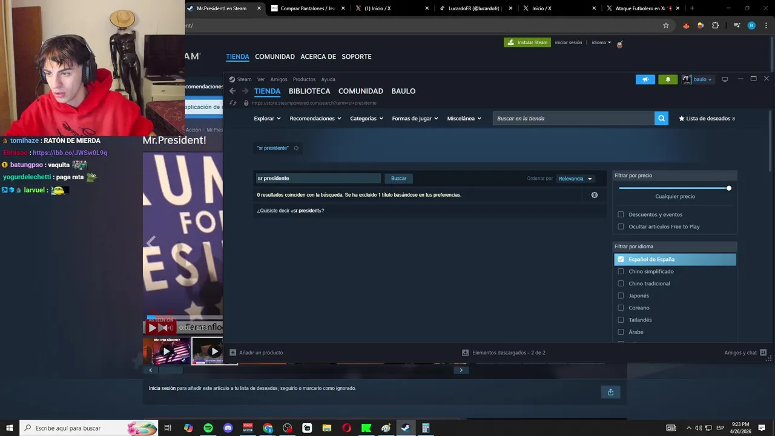Click the Buscar en la tienda field
Screen dimensions: 775x436
pyautogui.click(x=573, y=119)
